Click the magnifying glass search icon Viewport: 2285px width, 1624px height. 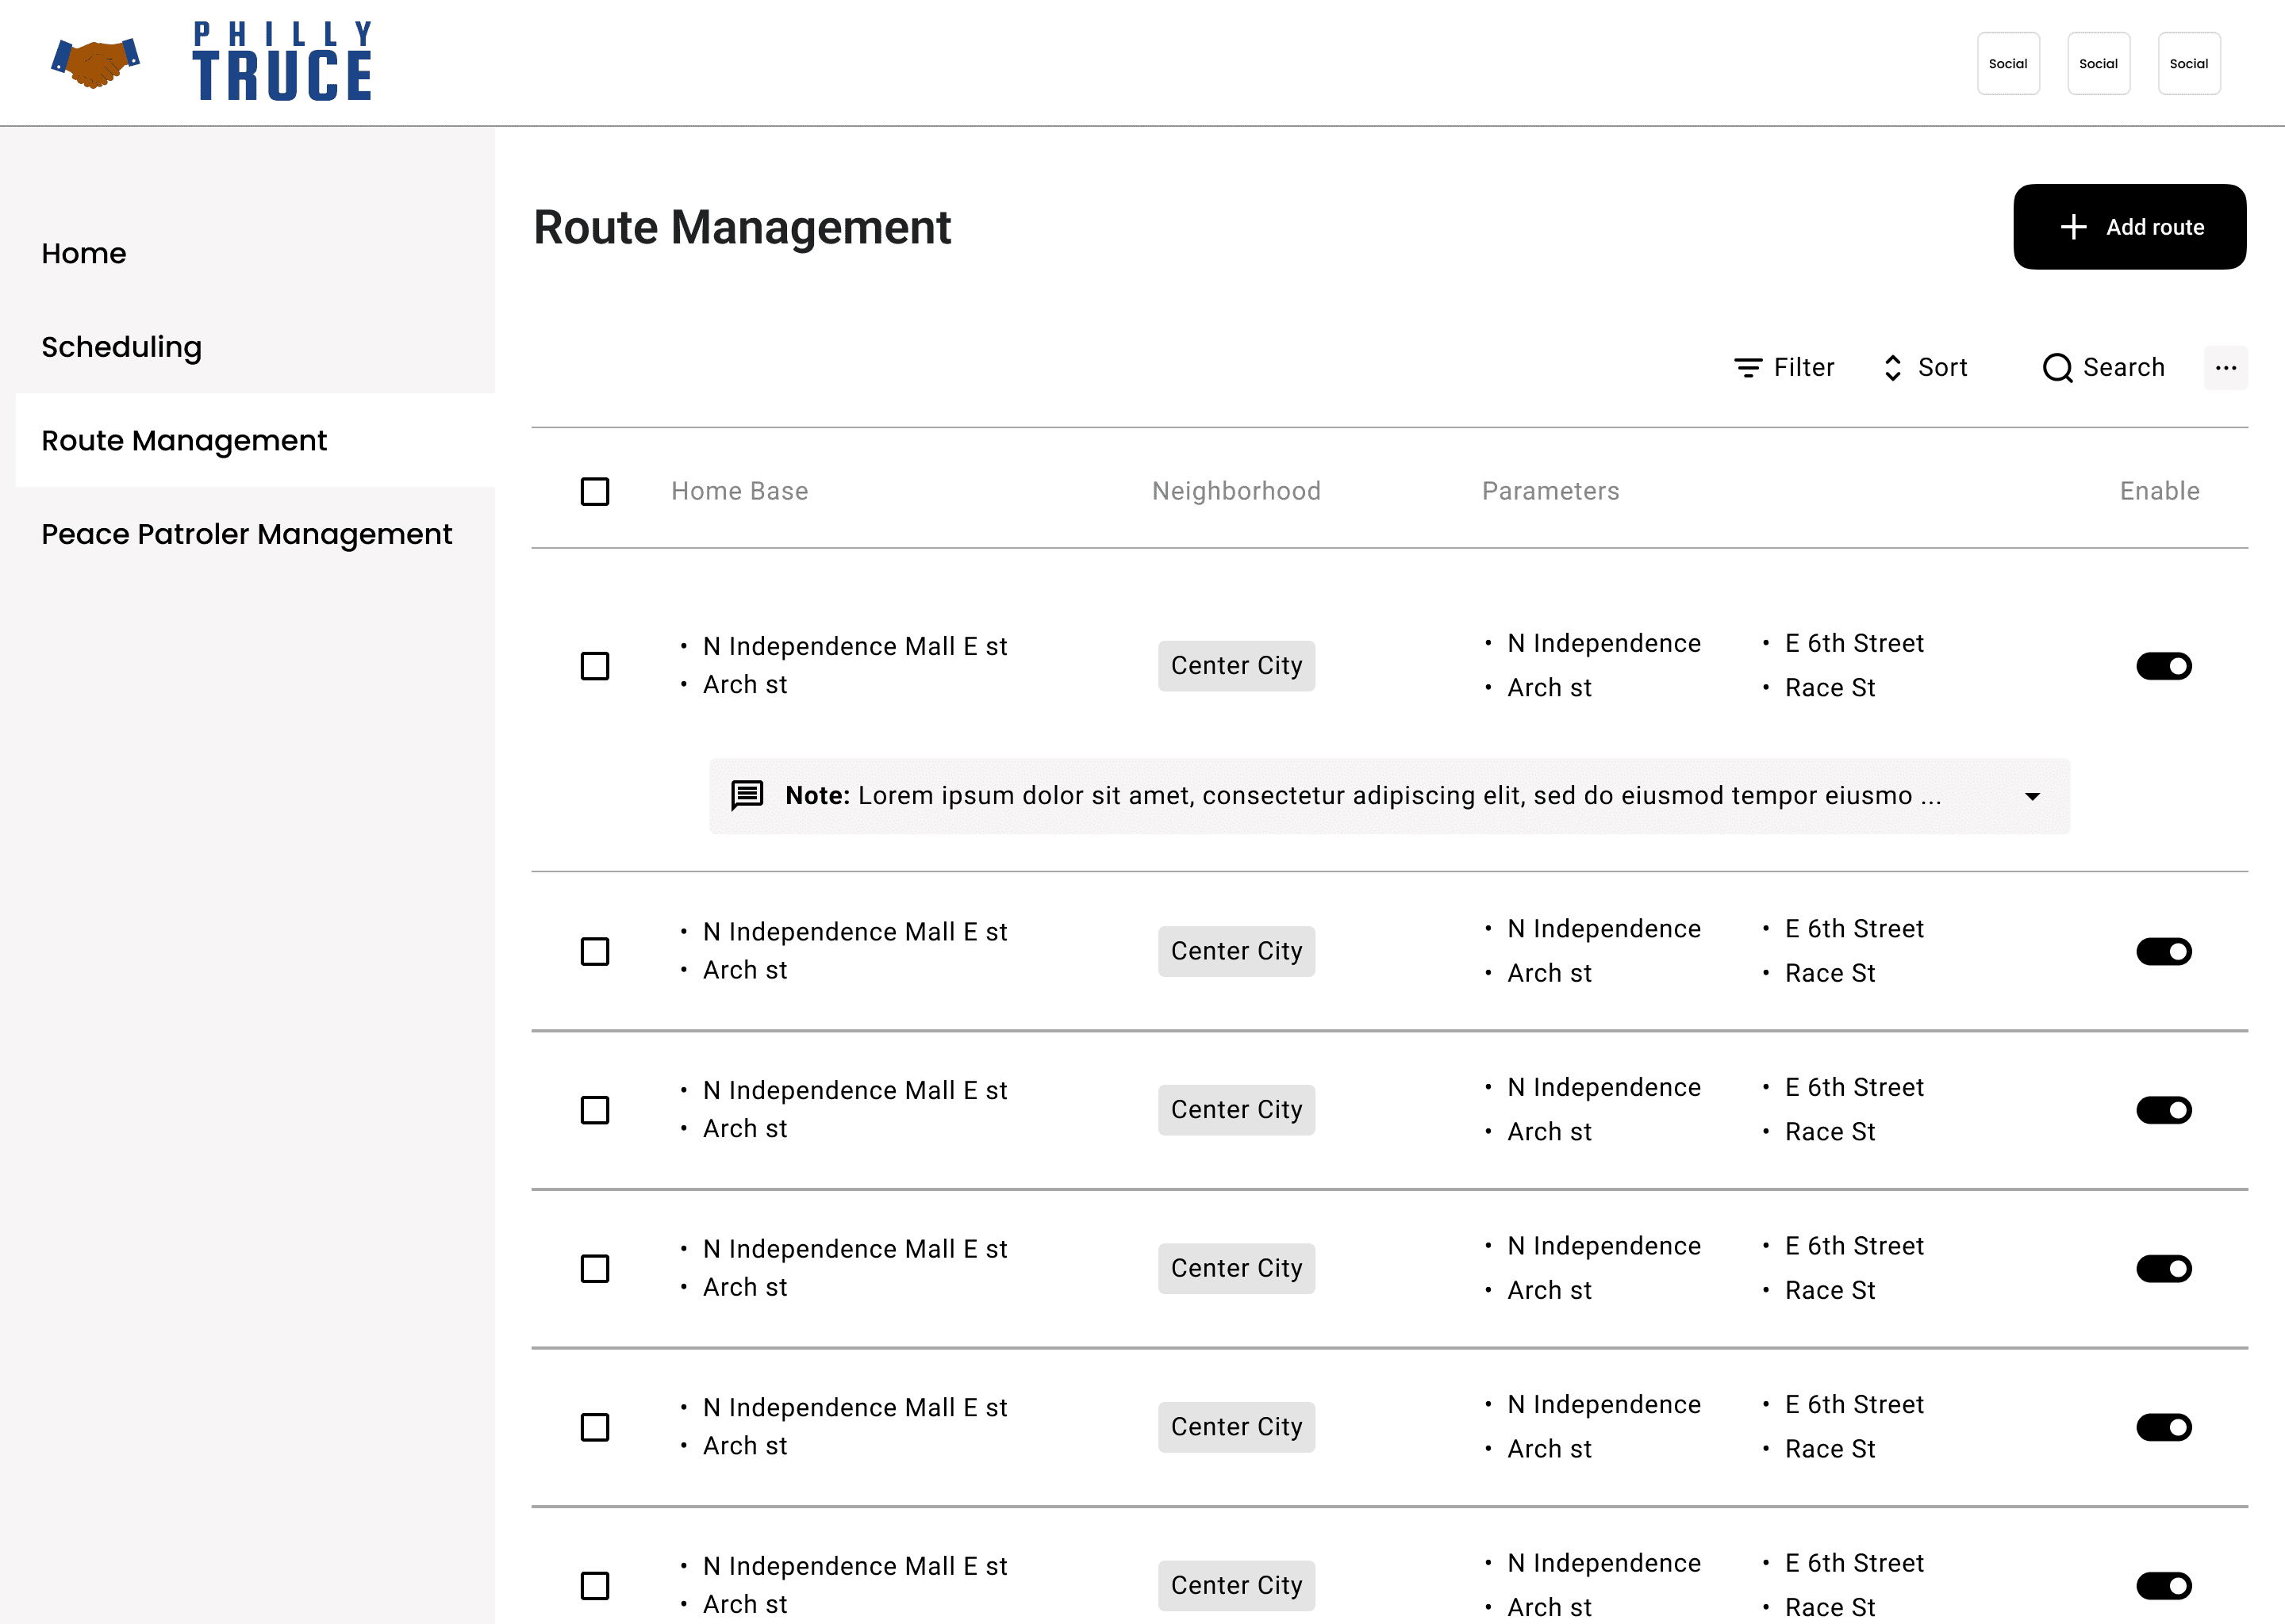click(2057, 368)
